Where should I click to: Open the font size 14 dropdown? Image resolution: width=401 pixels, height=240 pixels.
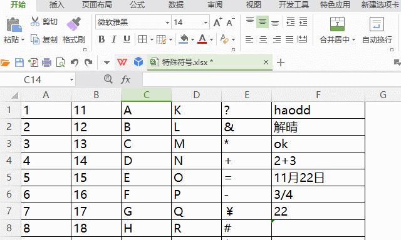click(206, 22)
